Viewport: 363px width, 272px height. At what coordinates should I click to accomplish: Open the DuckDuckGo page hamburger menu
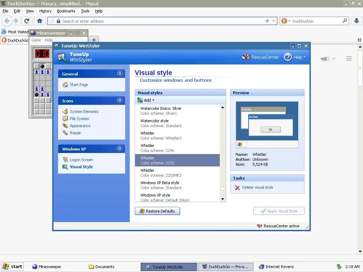[349, 58]
